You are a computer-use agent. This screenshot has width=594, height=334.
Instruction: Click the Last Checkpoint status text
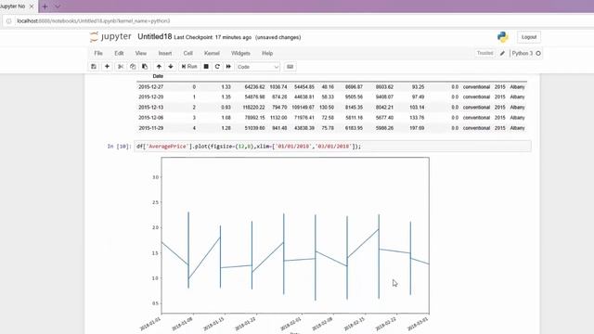213,37
